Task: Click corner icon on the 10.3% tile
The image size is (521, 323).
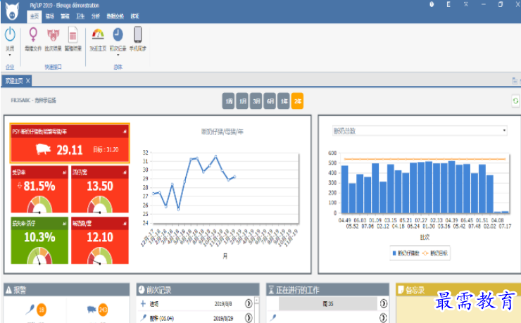Action: click(64, 223)
